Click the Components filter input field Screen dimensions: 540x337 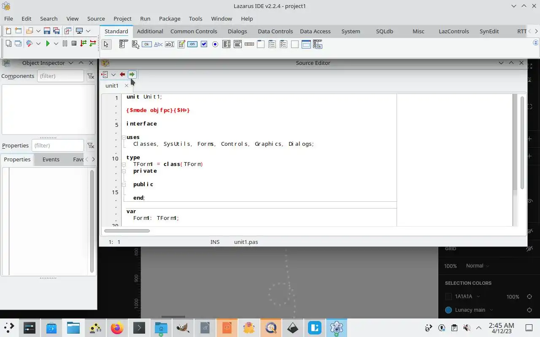pyautogui.click(x=60, y=76)
